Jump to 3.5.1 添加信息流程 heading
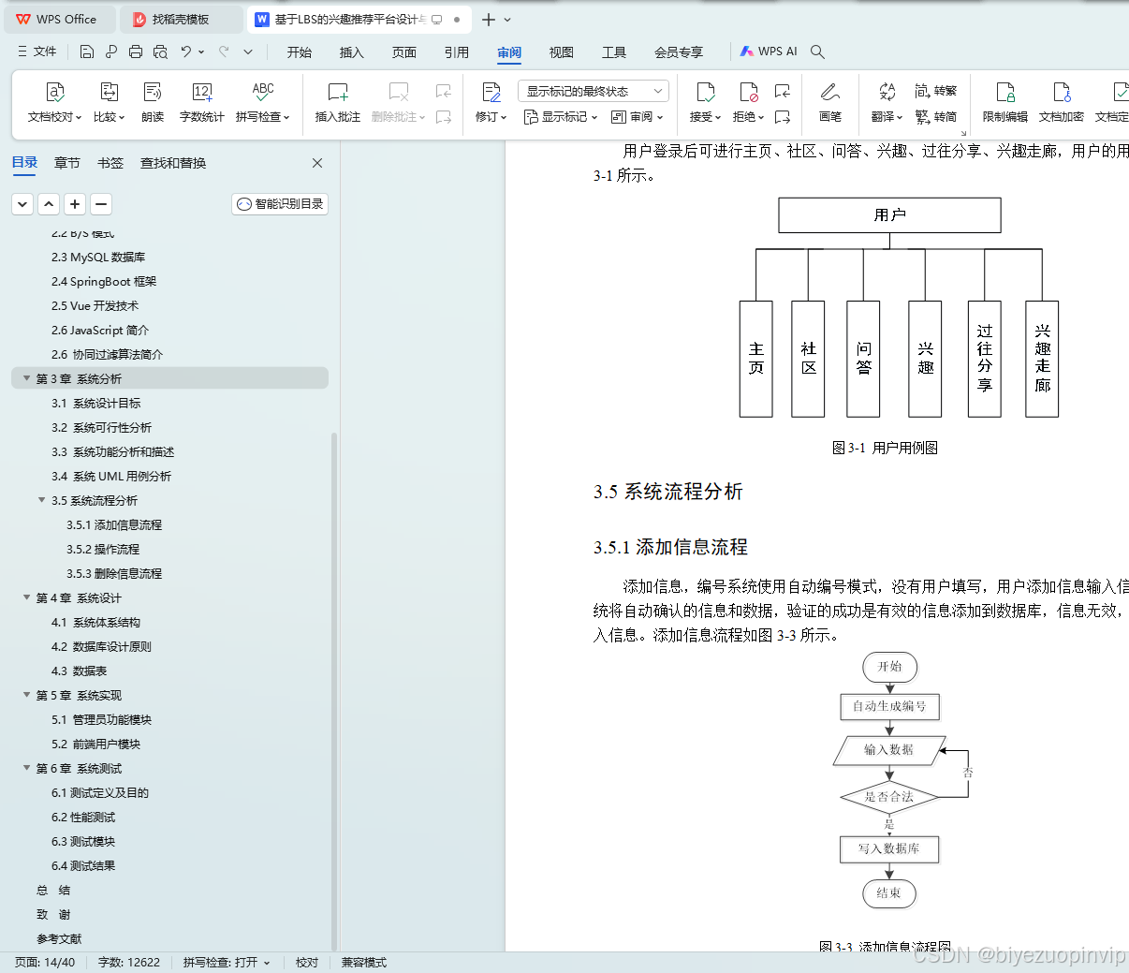 (114, 524)
